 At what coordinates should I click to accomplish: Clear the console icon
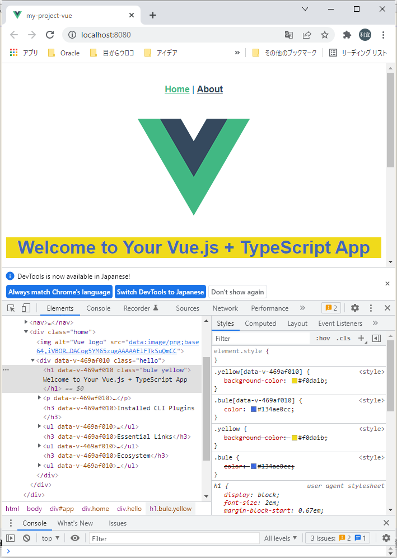point(26,538)
